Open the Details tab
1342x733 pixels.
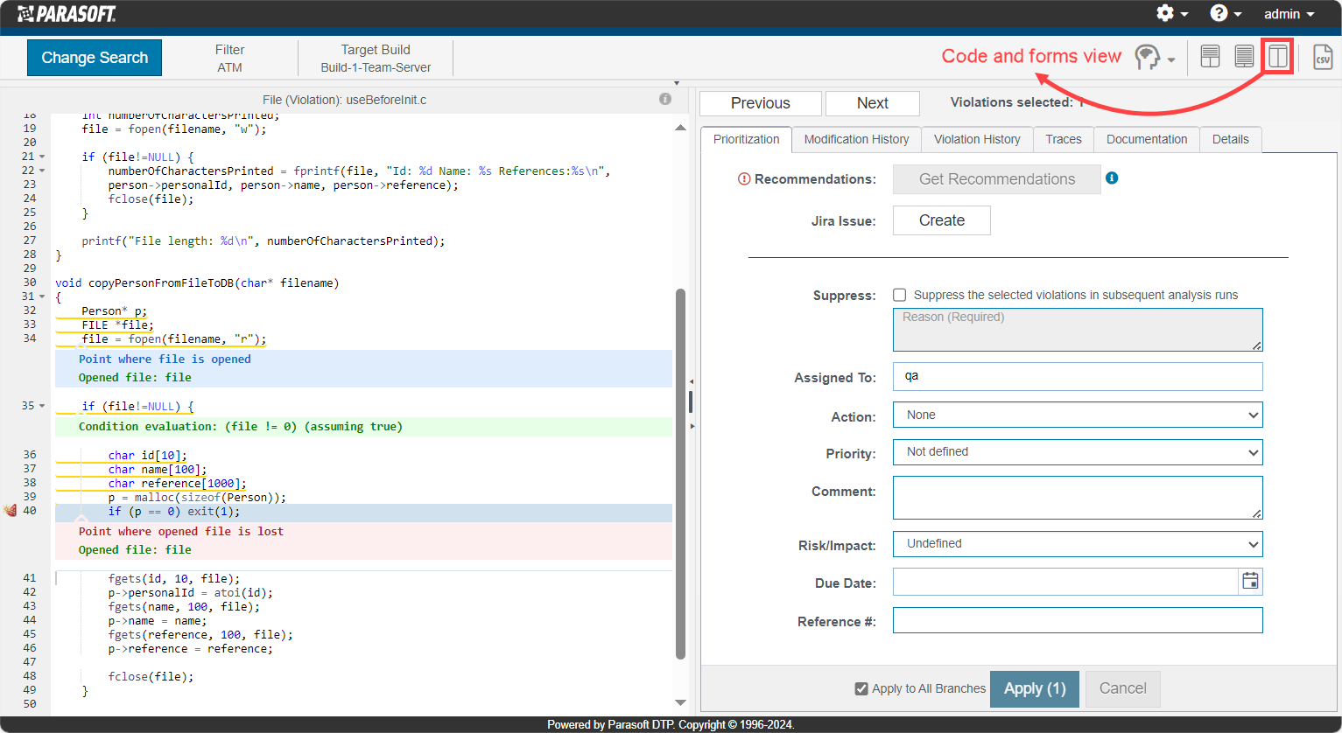point(1231,139)
